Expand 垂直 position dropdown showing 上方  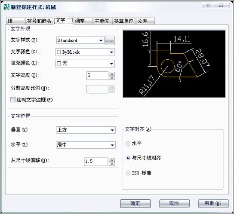(86, 130)
